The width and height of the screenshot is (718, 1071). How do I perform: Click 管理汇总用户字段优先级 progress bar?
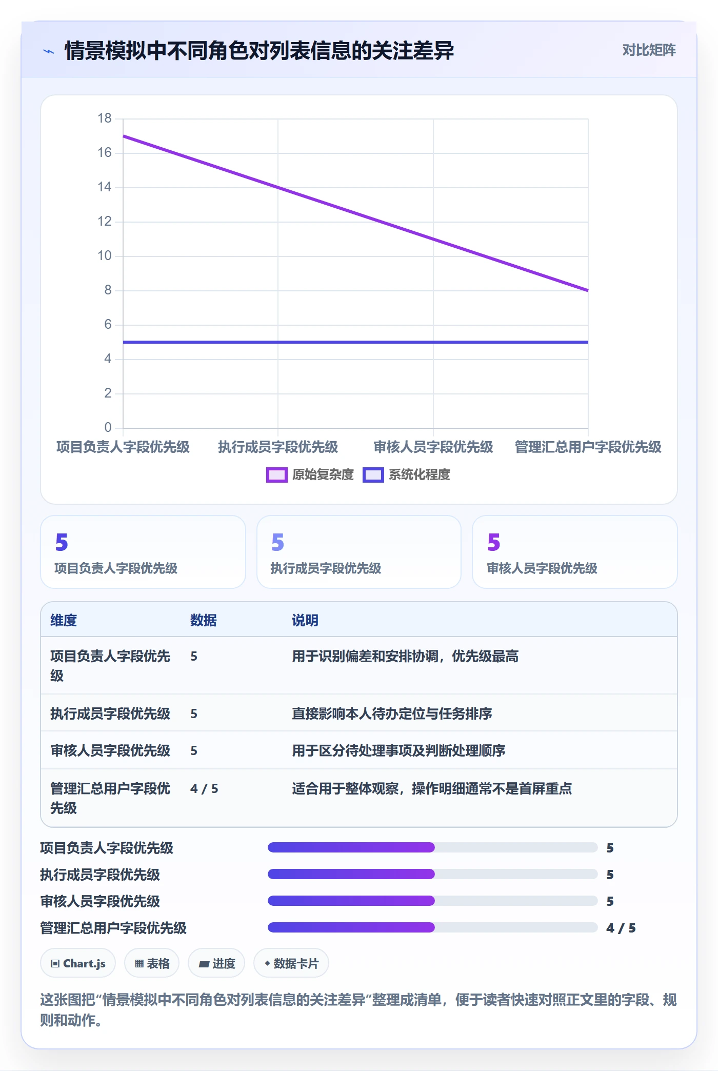click(432, 927)
